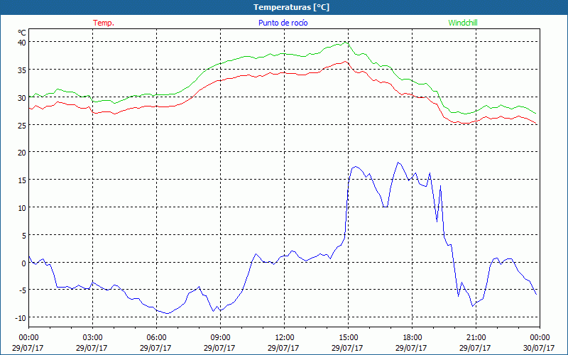
Task: Click the blue dew point peak after 17:00
Action: click(x=398, y=163)
